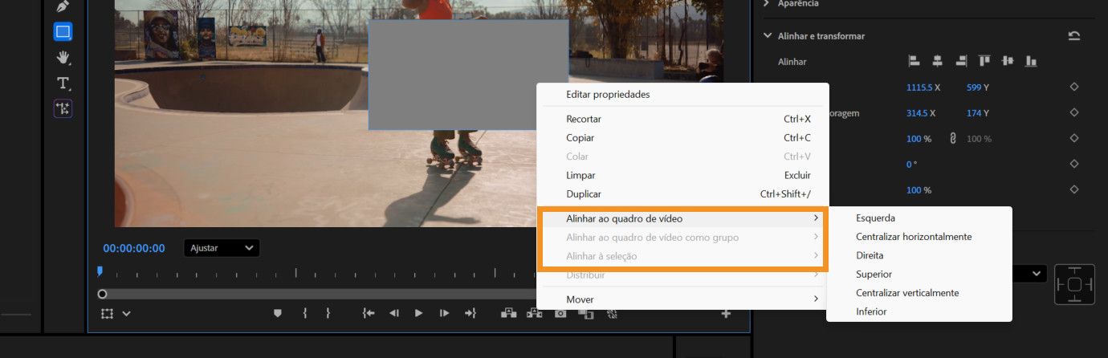Click the anchor X value 314.5
This screenshot has height=358, width=1108.
click(917, 113)
